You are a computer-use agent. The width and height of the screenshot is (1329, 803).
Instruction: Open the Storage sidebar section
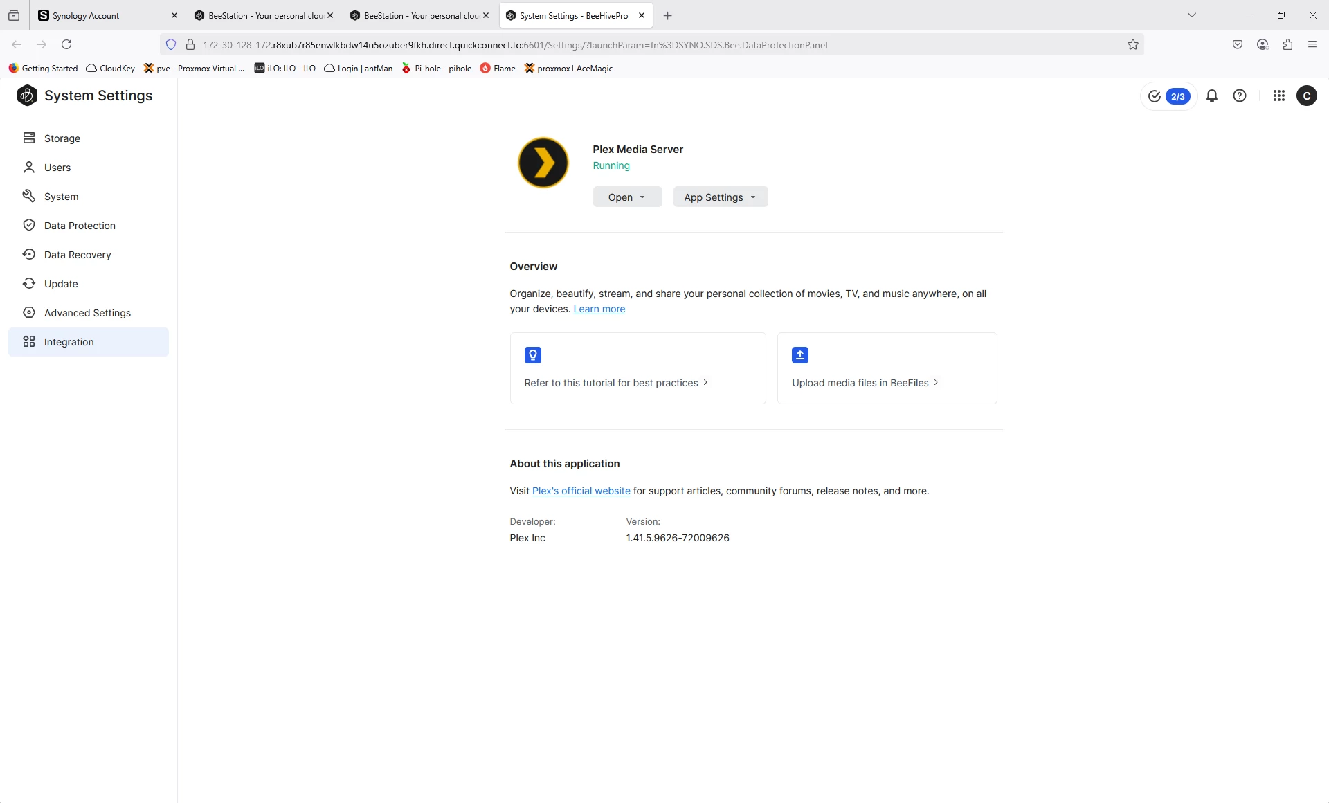(x=89, y=138)
